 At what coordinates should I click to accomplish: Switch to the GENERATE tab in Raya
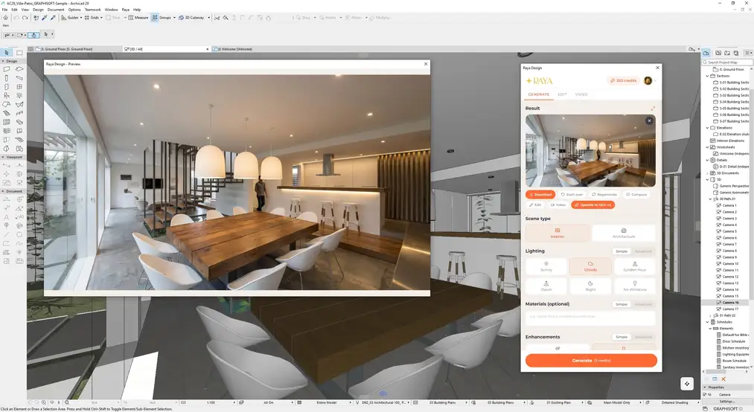tap(539, 94)
